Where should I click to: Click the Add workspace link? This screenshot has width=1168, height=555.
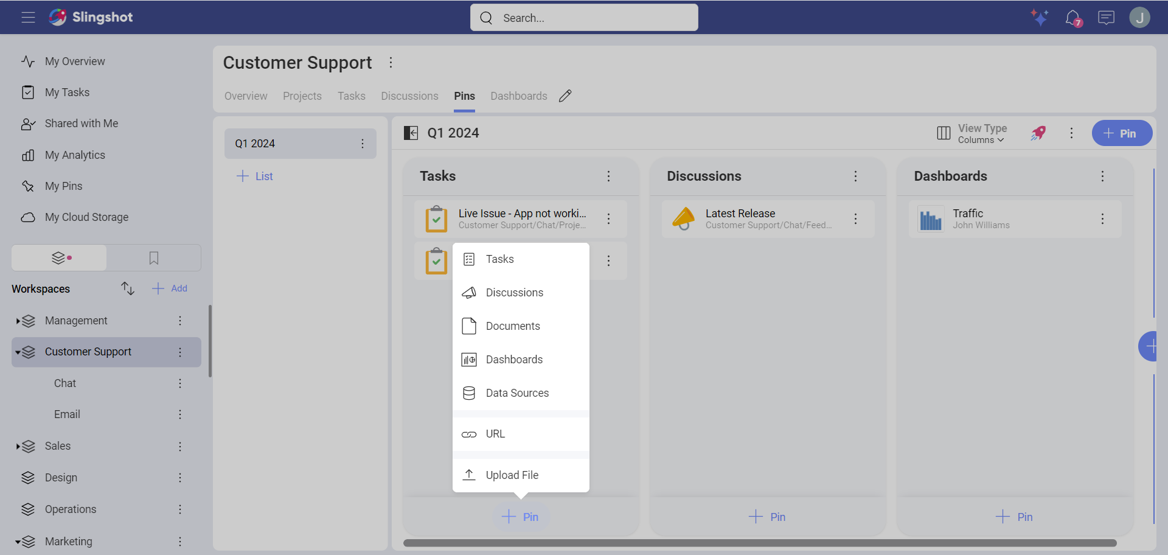coord(170,288)
